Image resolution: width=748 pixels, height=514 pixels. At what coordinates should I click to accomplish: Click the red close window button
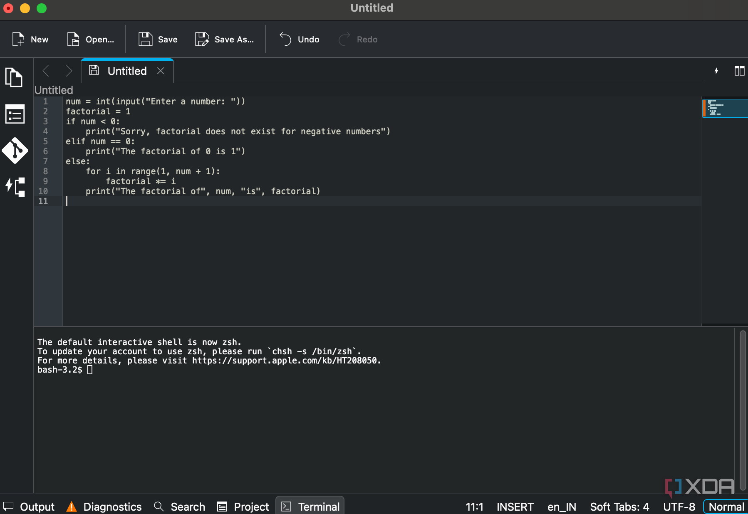(x=8, y=8)
